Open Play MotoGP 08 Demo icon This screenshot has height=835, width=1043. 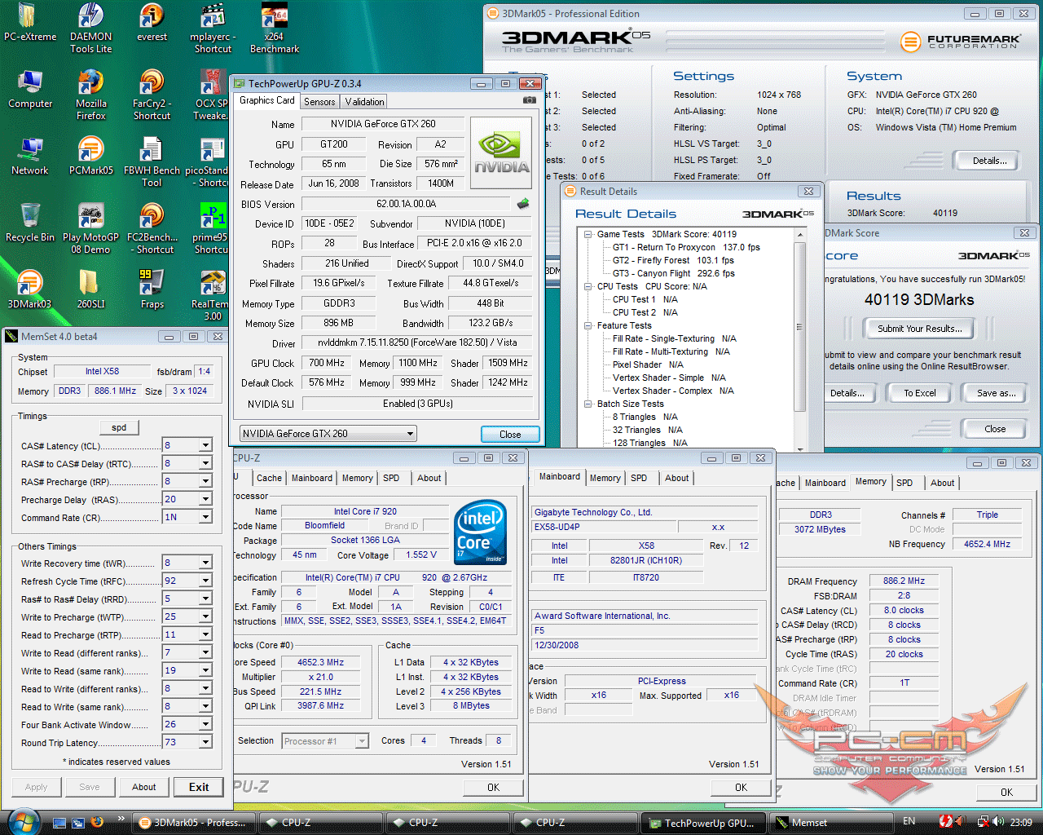click(90, 229)
